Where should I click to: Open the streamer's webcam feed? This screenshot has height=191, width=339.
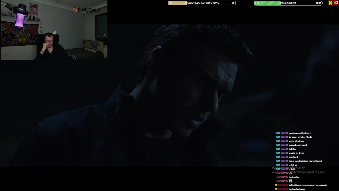click(x=54, y=30)
